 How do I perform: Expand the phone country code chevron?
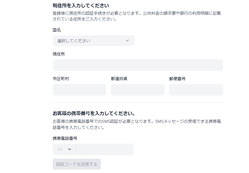click(x=70, y=149)
